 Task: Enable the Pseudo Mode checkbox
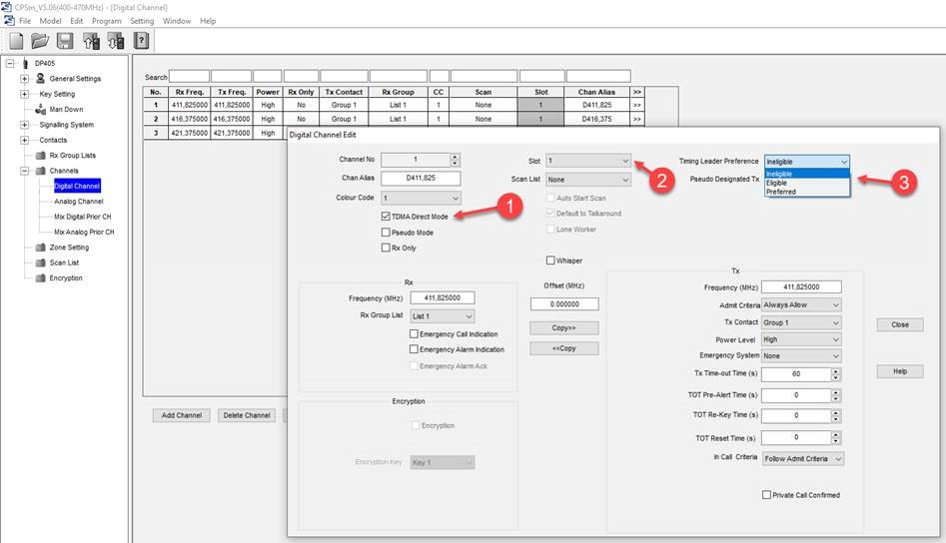pos(386,232)
